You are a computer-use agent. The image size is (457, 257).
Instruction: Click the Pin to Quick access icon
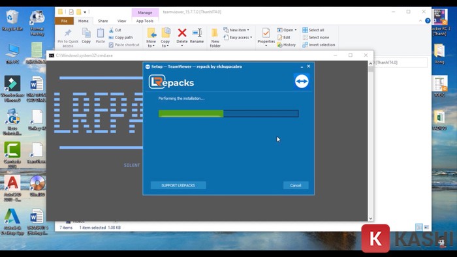pyautogui.click(x=68, y=33)
